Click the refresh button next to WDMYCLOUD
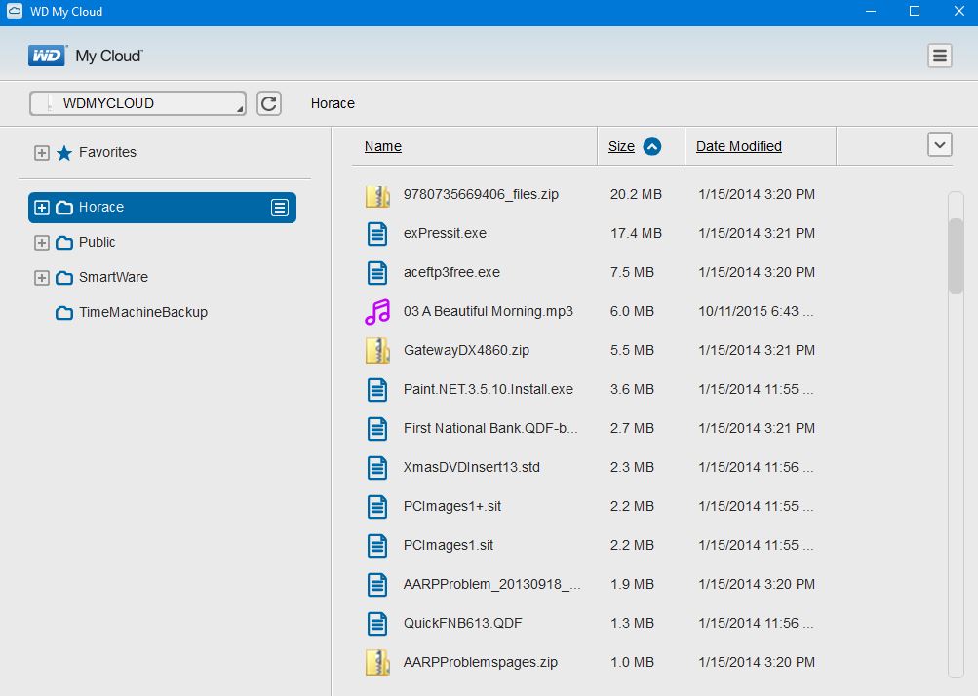Screen dimensions: 978x696 pos(269,103)
